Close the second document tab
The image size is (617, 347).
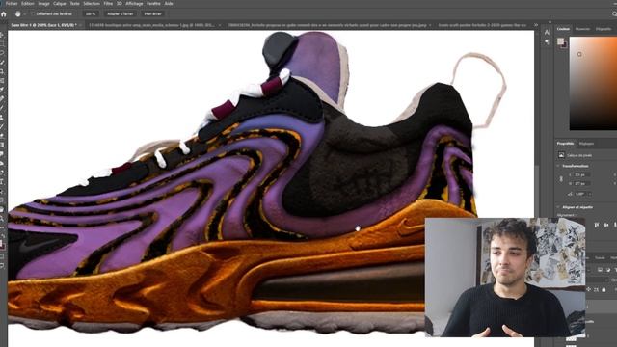click(x=220, y=25)
